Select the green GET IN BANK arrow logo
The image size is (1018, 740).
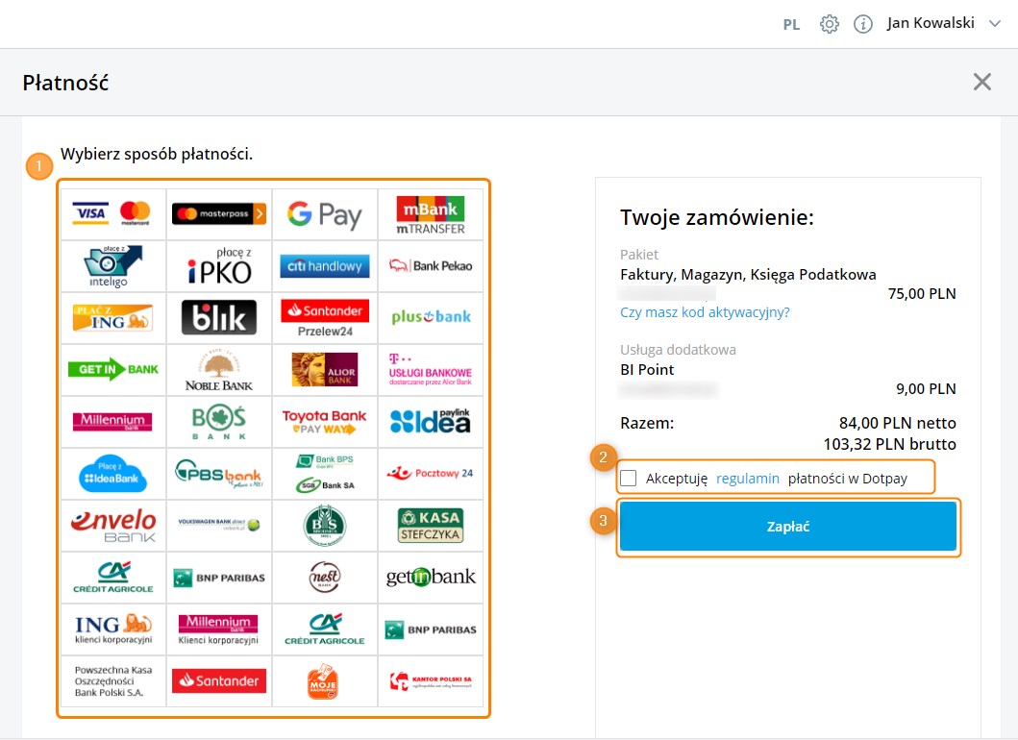coord(113,370)
